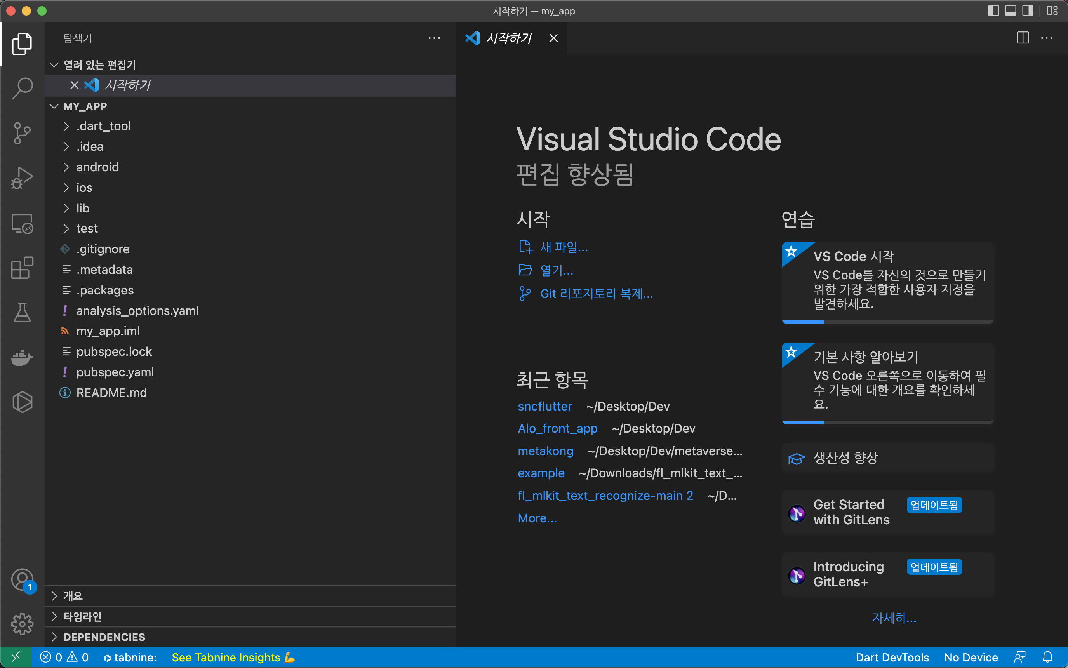This screenshot has width=1068, height=668.
Task: Toggle primary side bar visibility
Action: [993, 10]
